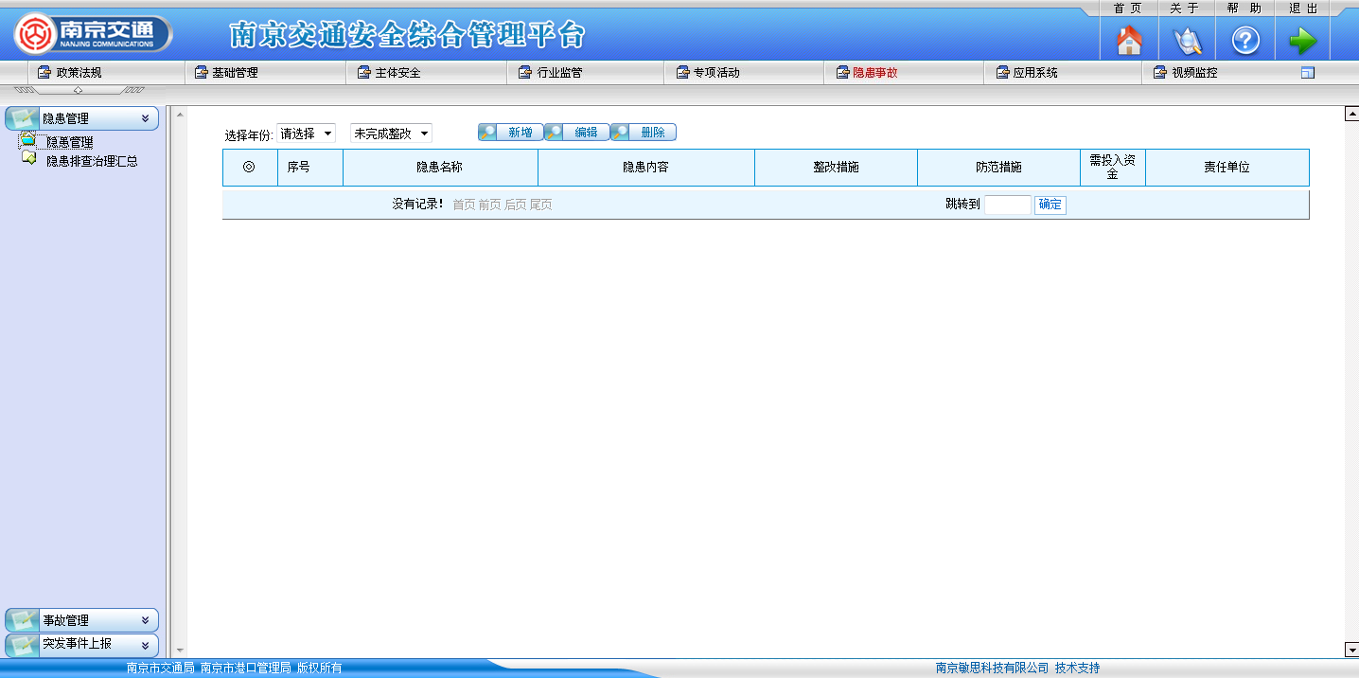Click the 隐患管理 tree item icon
This screenshot has height=678, width=1359.
click(x=28, y=141)
